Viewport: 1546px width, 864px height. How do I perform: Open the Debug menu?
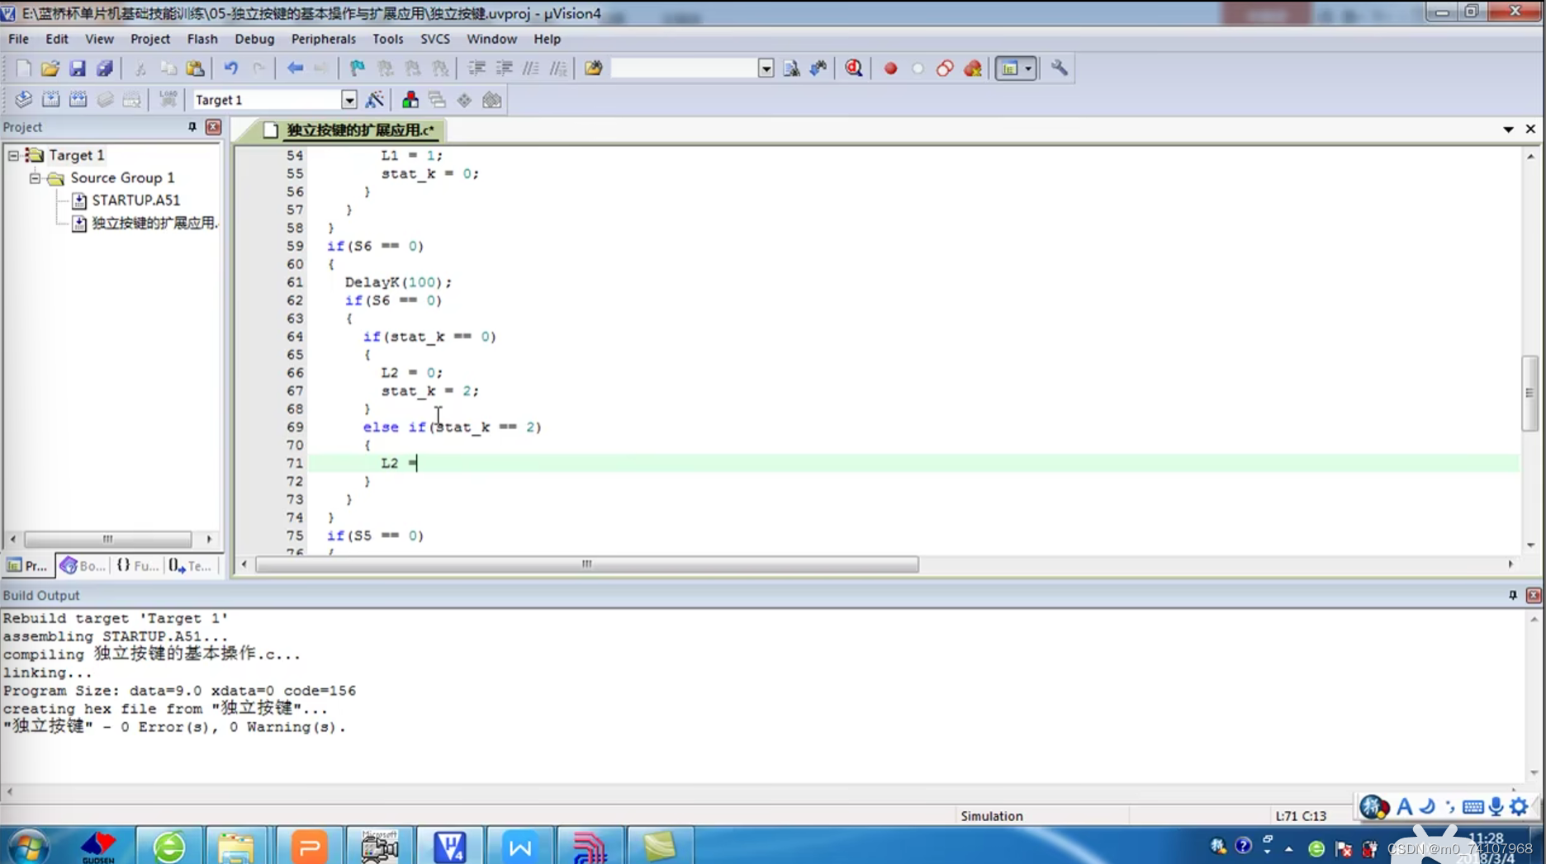coord(254,39)
